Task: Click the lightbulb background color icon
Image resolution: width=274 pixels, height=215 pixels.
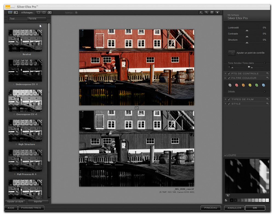Action: (x=217, y=12)
